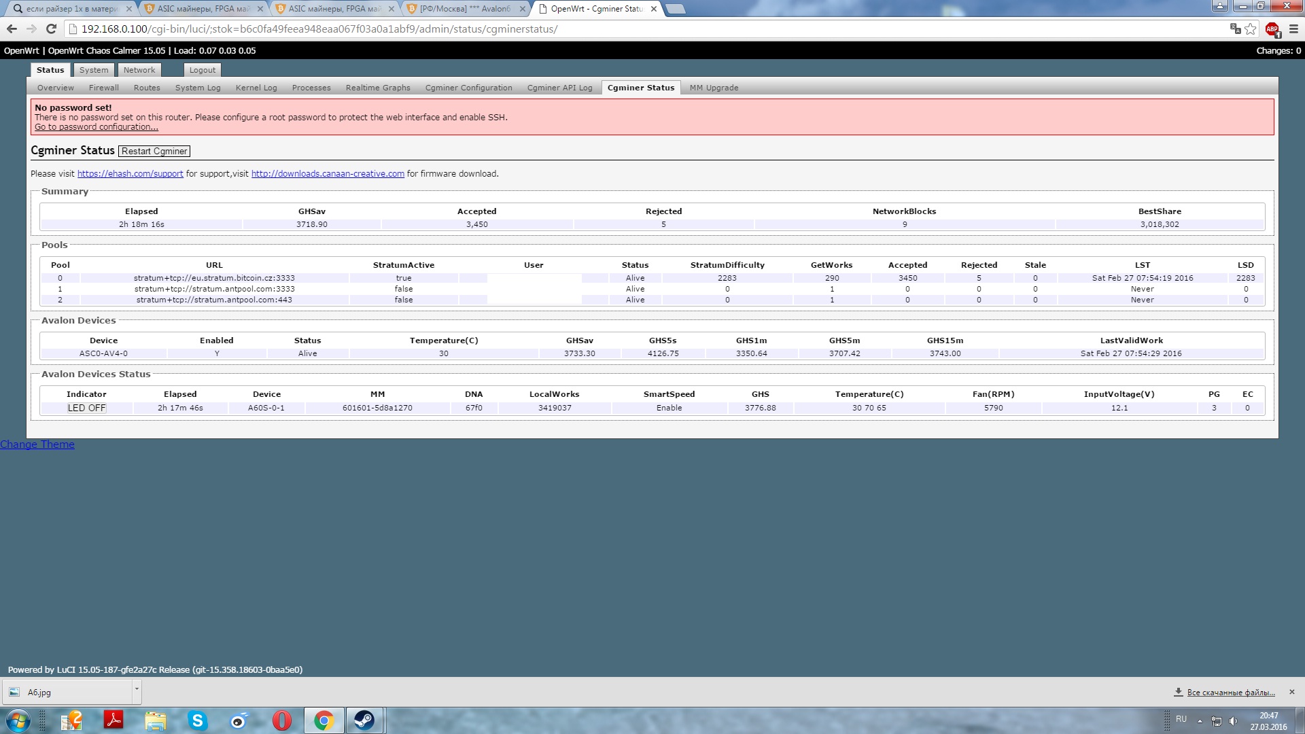
Task: Launch Opera browser from the taskbar
Action: point(281,720)
